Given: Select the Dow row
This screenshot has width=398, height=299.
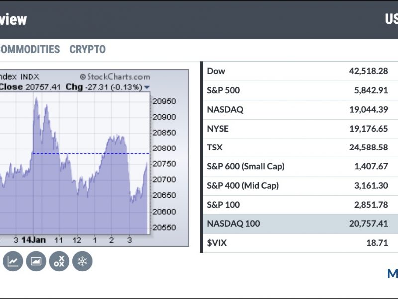Looking at the screenshot, I should click(x=300, y=71).
